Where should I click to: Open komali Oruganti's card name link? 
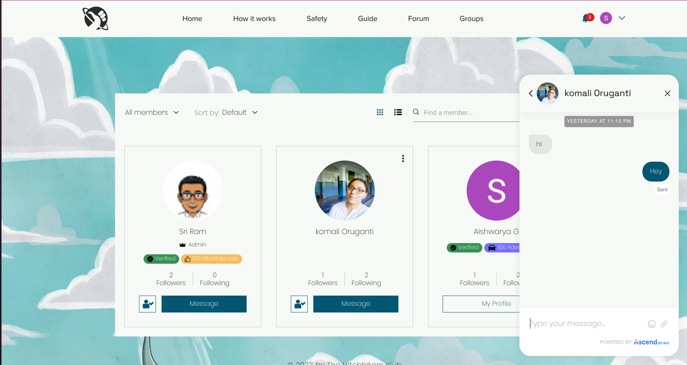coord(345,231)
